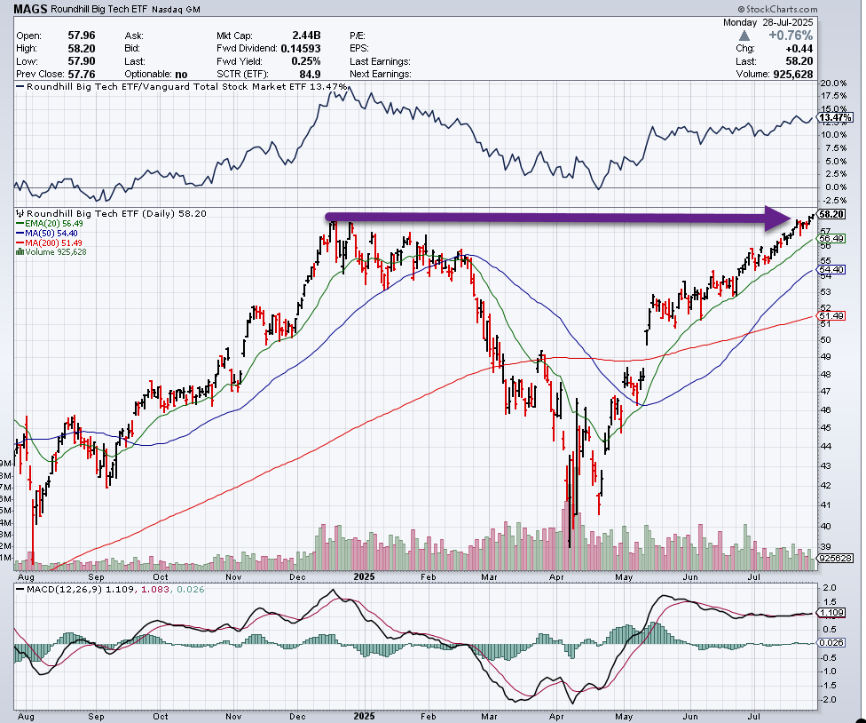Click the 20.0% label on relative strength axis
Image resolution: width=866 pixels, height=723 pixels.
coord(833,83)
